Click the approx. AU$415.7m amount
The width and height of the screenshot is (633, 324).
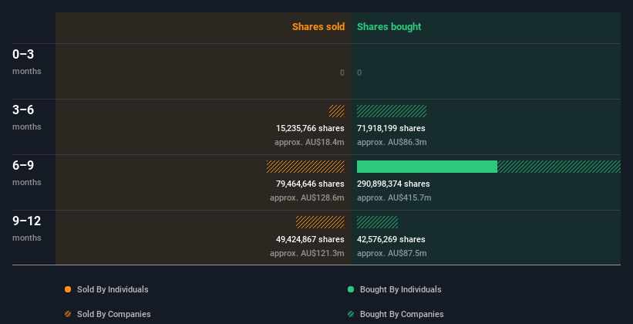click(394, 197)
